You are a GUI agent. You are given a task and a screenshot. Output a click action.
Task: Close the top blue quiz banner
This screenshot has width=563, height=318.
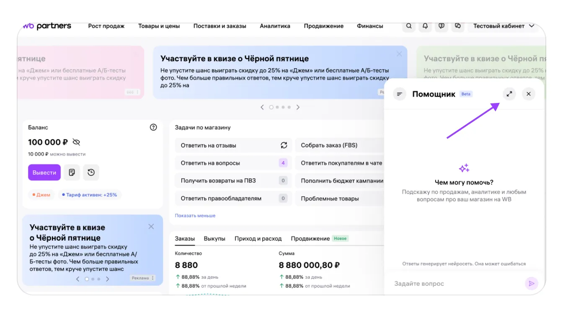[399, 54]
